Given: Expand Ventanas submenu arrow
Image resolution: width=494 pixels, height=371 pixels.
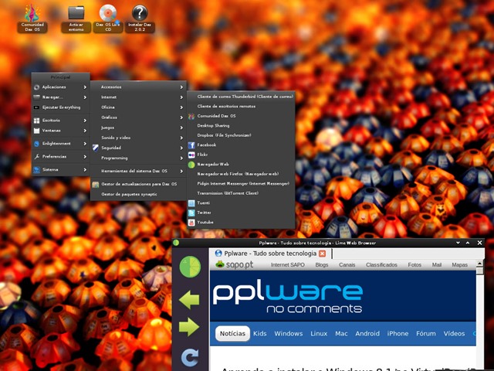Looking at the screenshot, I should (x=85, y=131).
